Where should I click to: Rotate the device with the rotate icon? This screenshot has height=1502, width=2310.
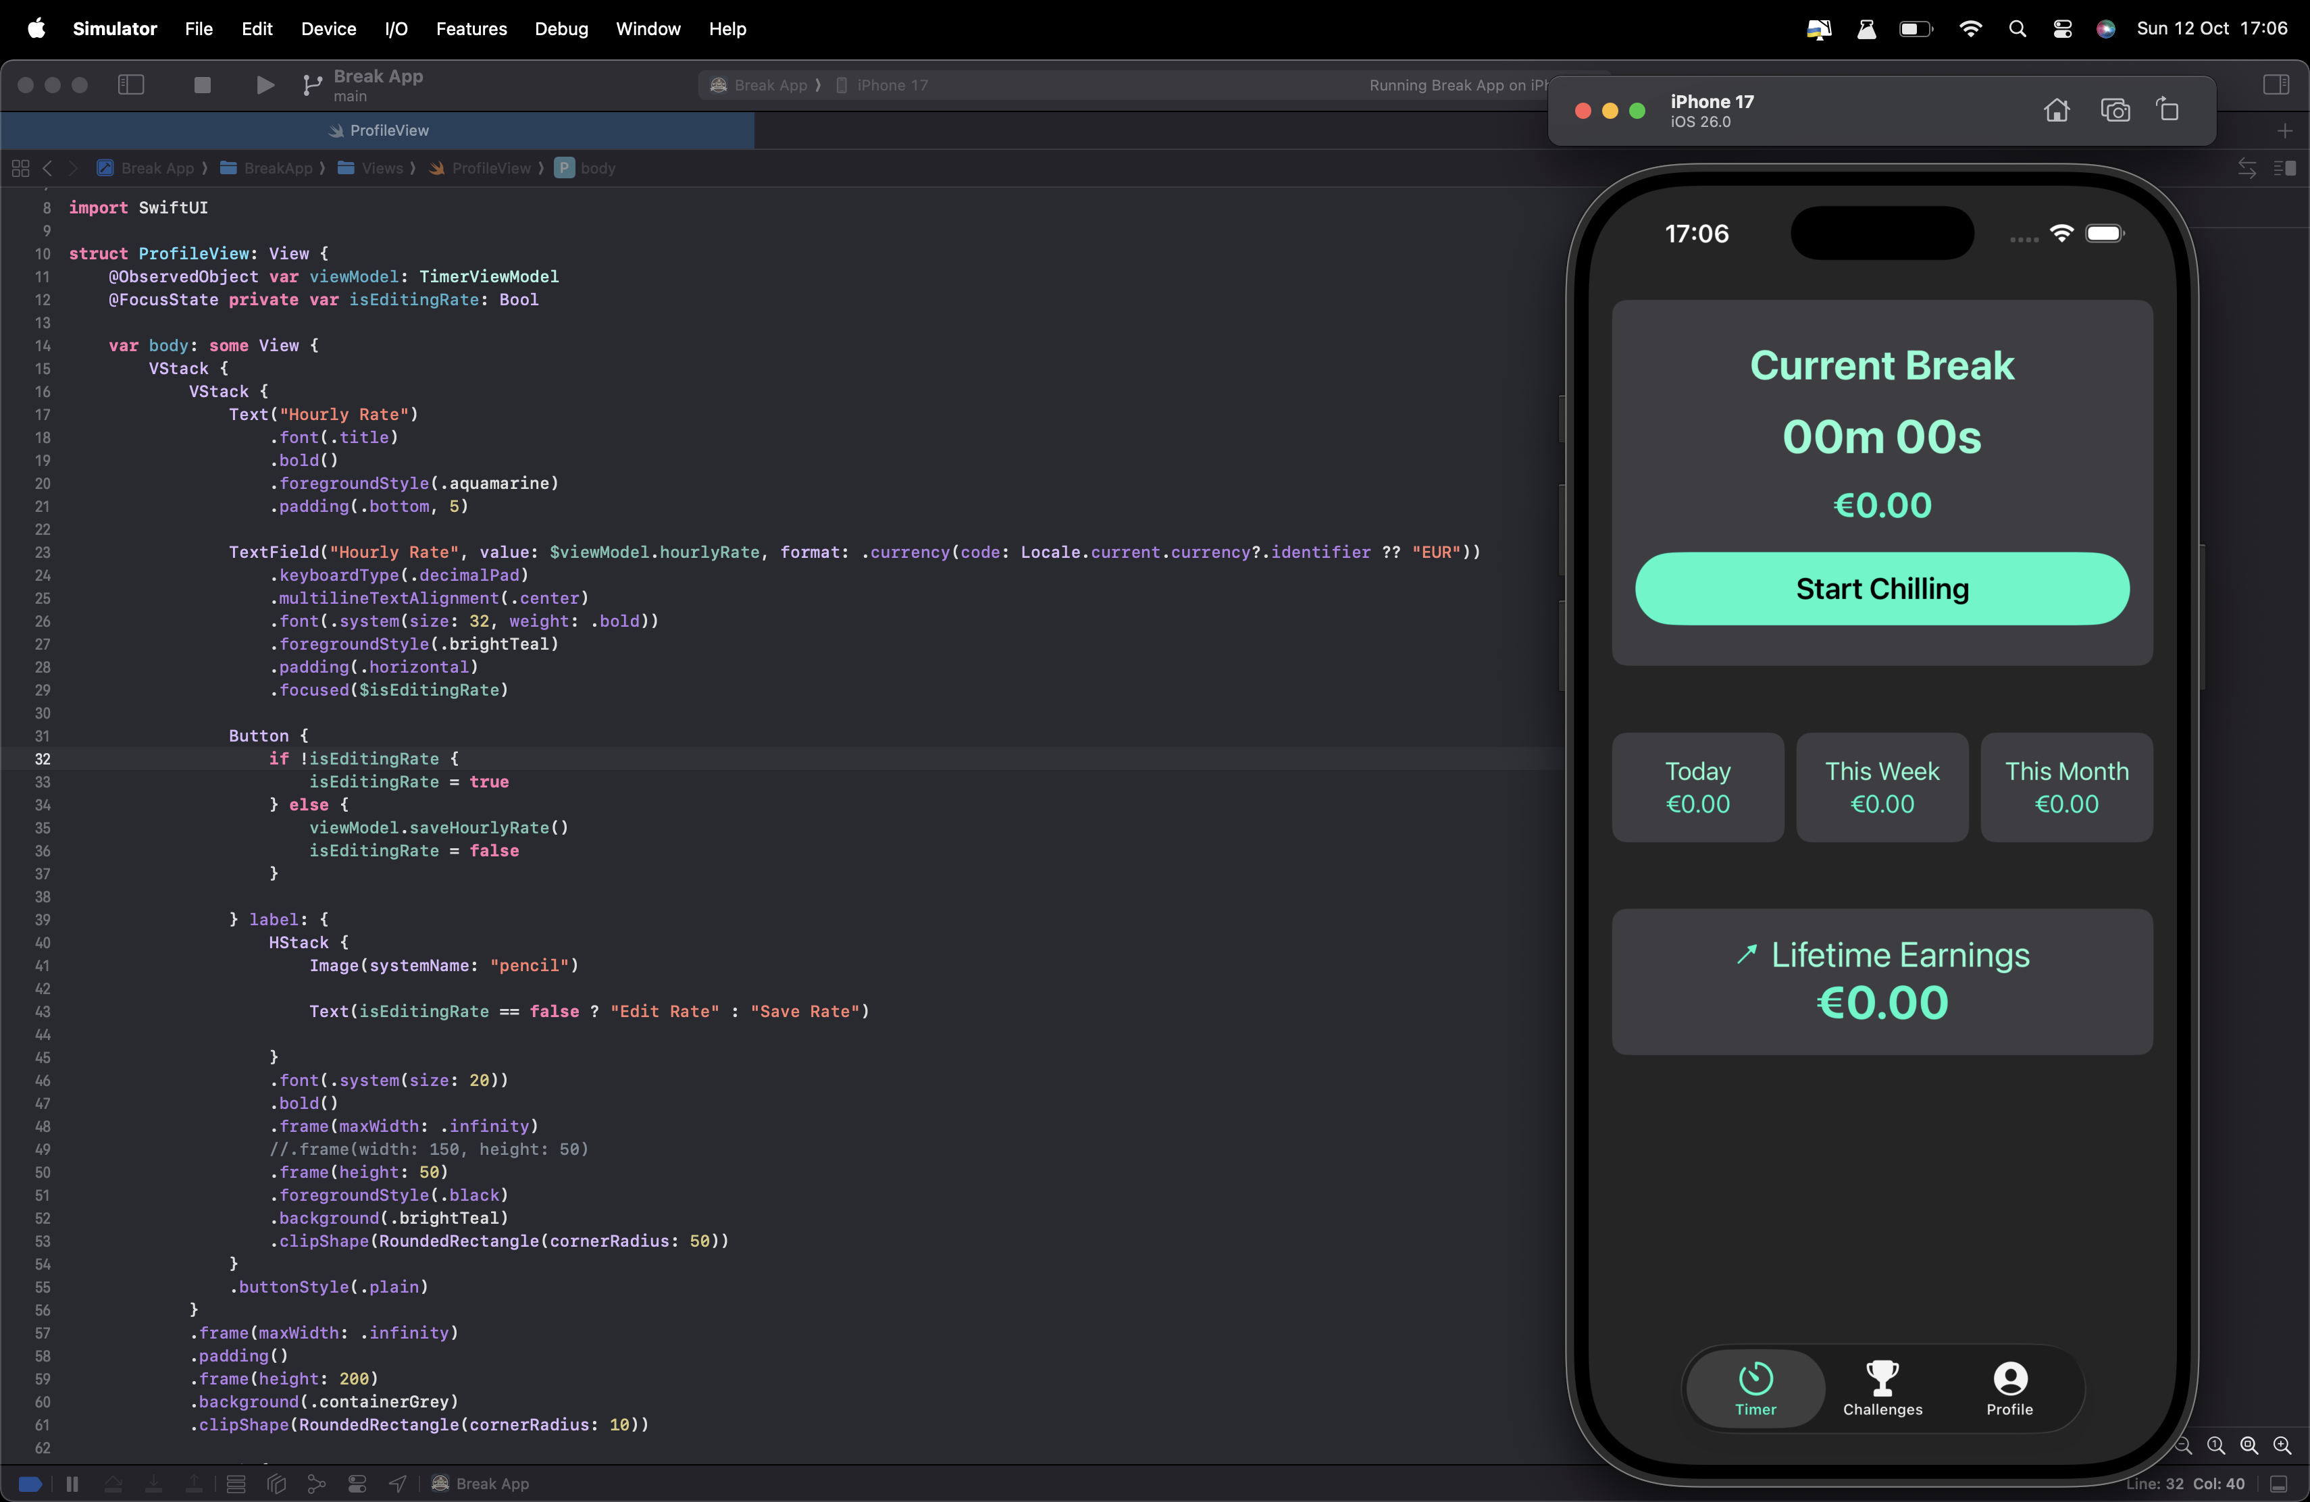(x=2168, y=109)
